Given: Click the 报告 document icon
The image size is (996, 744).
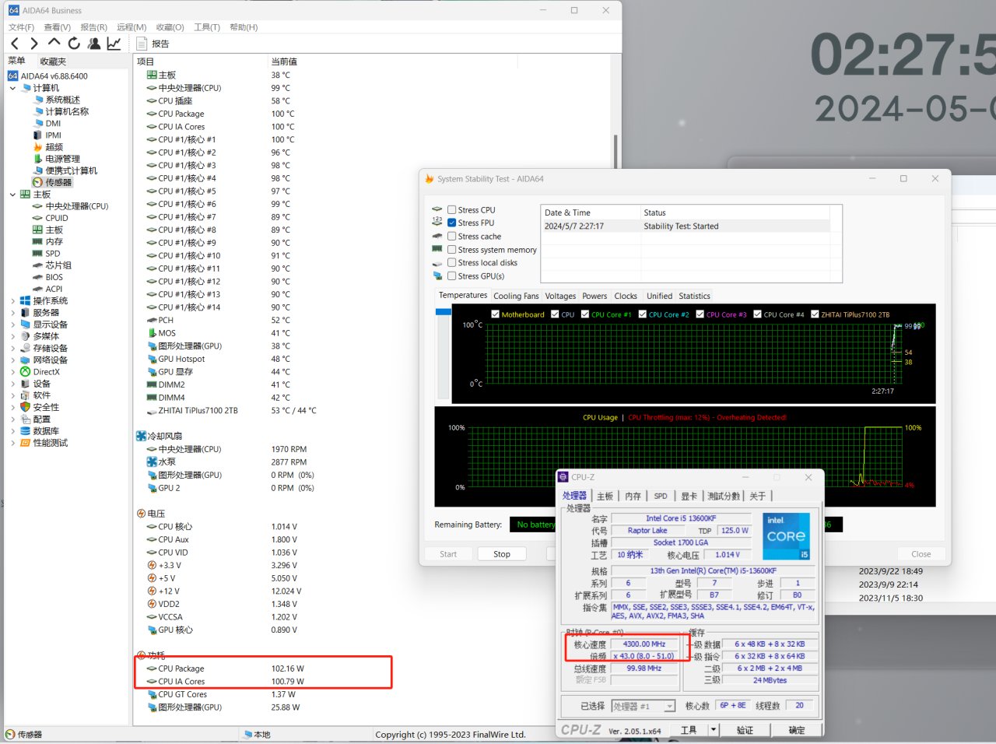Looking at the screenshot, I should 142,44.
